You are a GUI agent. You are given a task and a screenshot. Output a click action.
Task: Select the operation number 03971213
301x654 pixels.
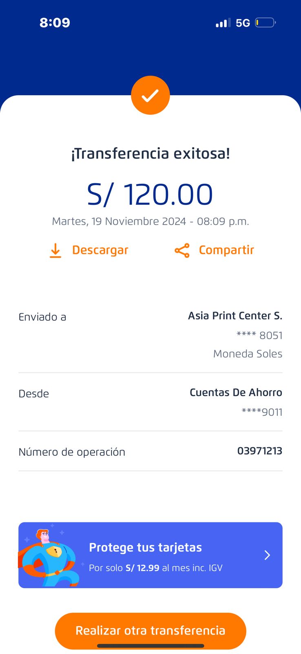click(259, 451)
